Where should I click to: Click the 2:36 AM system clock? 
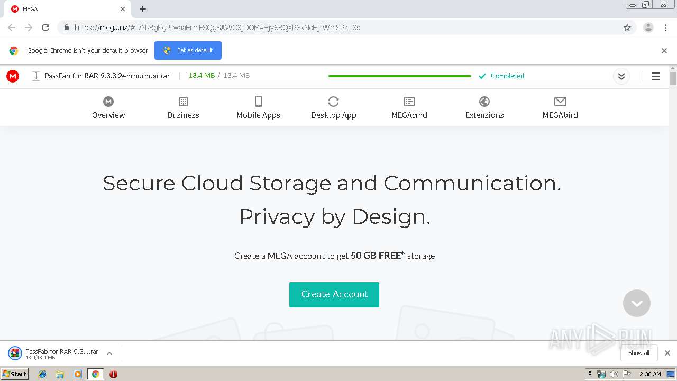tap(650, 374)
